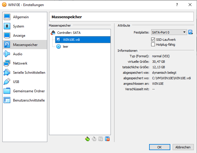
Task: Click the Allgemein monitor icon
Action: 7,17
